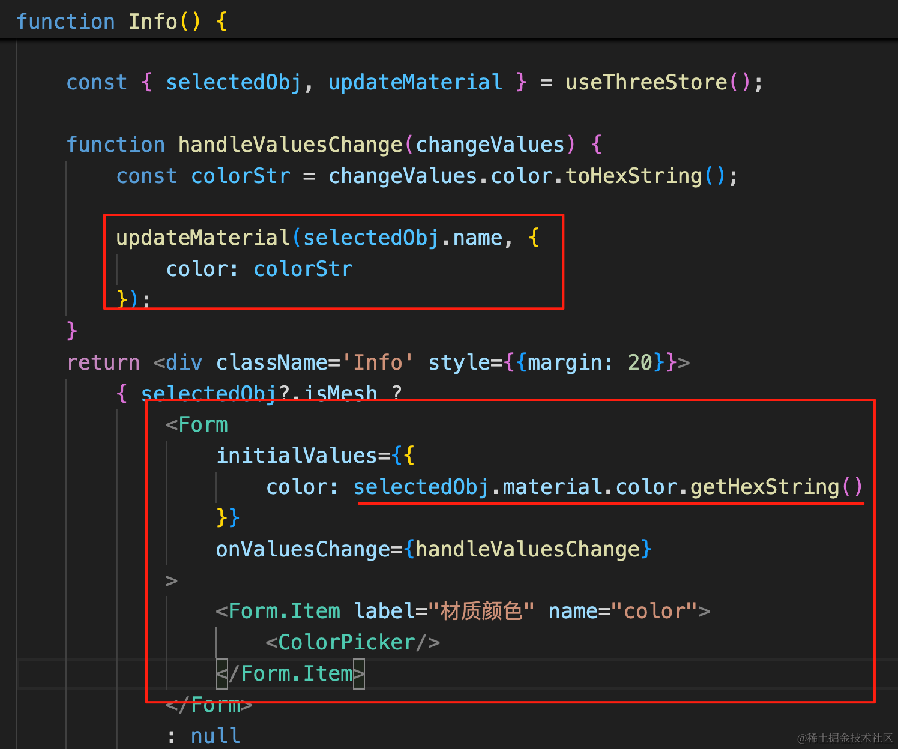Click 'colorStr' in the const declaration line

[241, 176]
